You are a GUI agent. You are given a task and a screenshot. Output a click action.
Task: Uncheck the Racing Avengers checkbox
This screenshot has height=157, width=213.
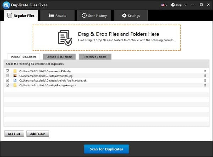pos(7,85)
